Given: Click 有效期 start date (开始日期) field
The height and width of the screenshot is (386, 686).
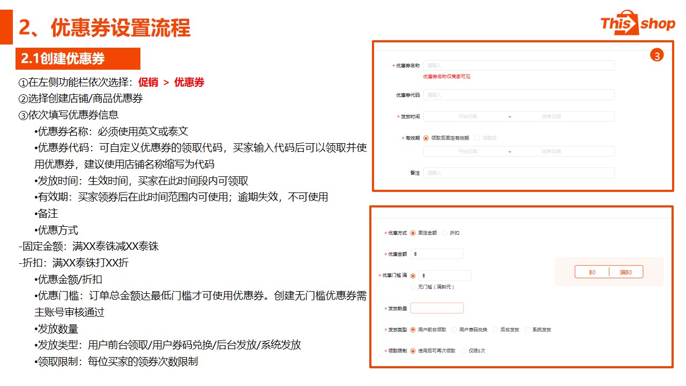Looking at the screenshot, I should click(467, 152).
